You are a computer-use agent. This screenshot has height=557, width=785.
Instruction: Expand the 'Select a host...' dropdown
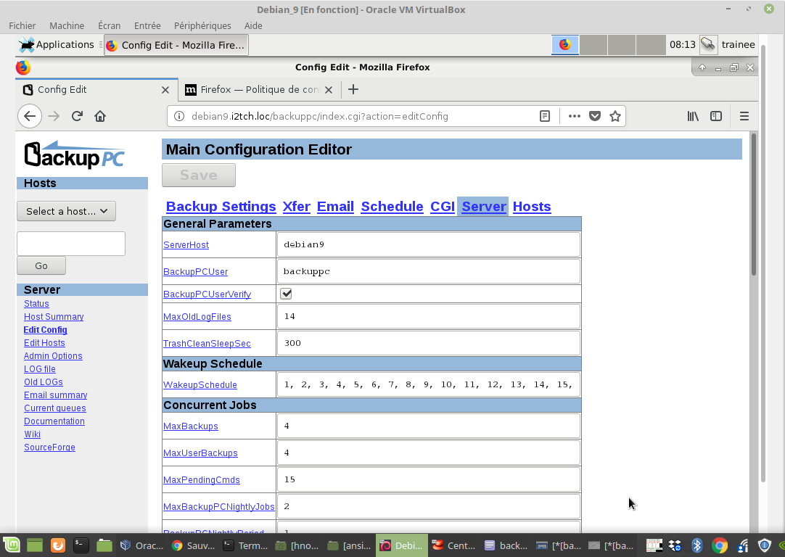coord(66,211)
